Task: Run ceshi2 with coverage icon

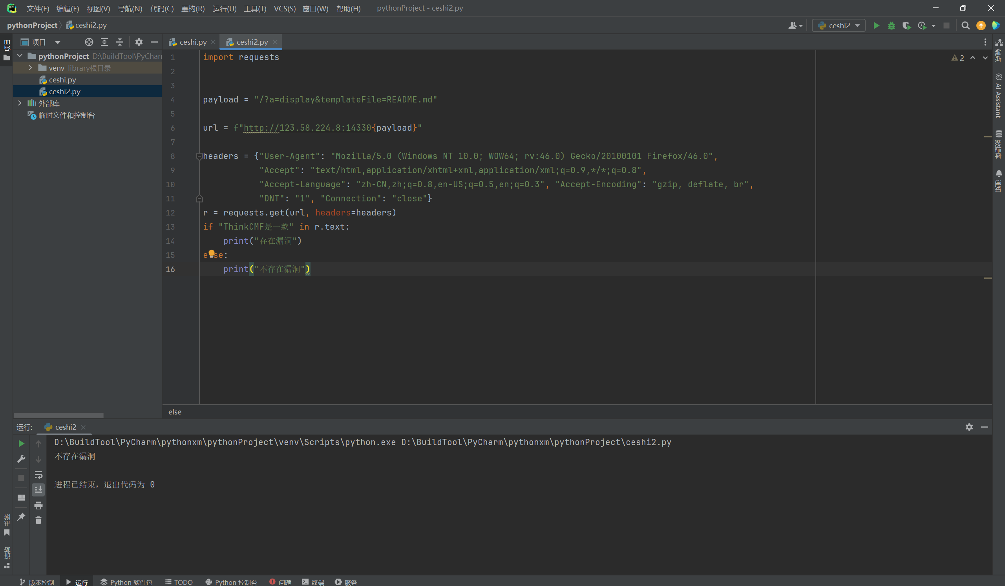Action: 906,26
